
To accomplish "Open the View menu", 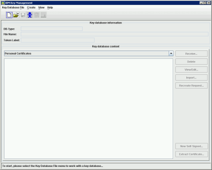I will point(41,8).
